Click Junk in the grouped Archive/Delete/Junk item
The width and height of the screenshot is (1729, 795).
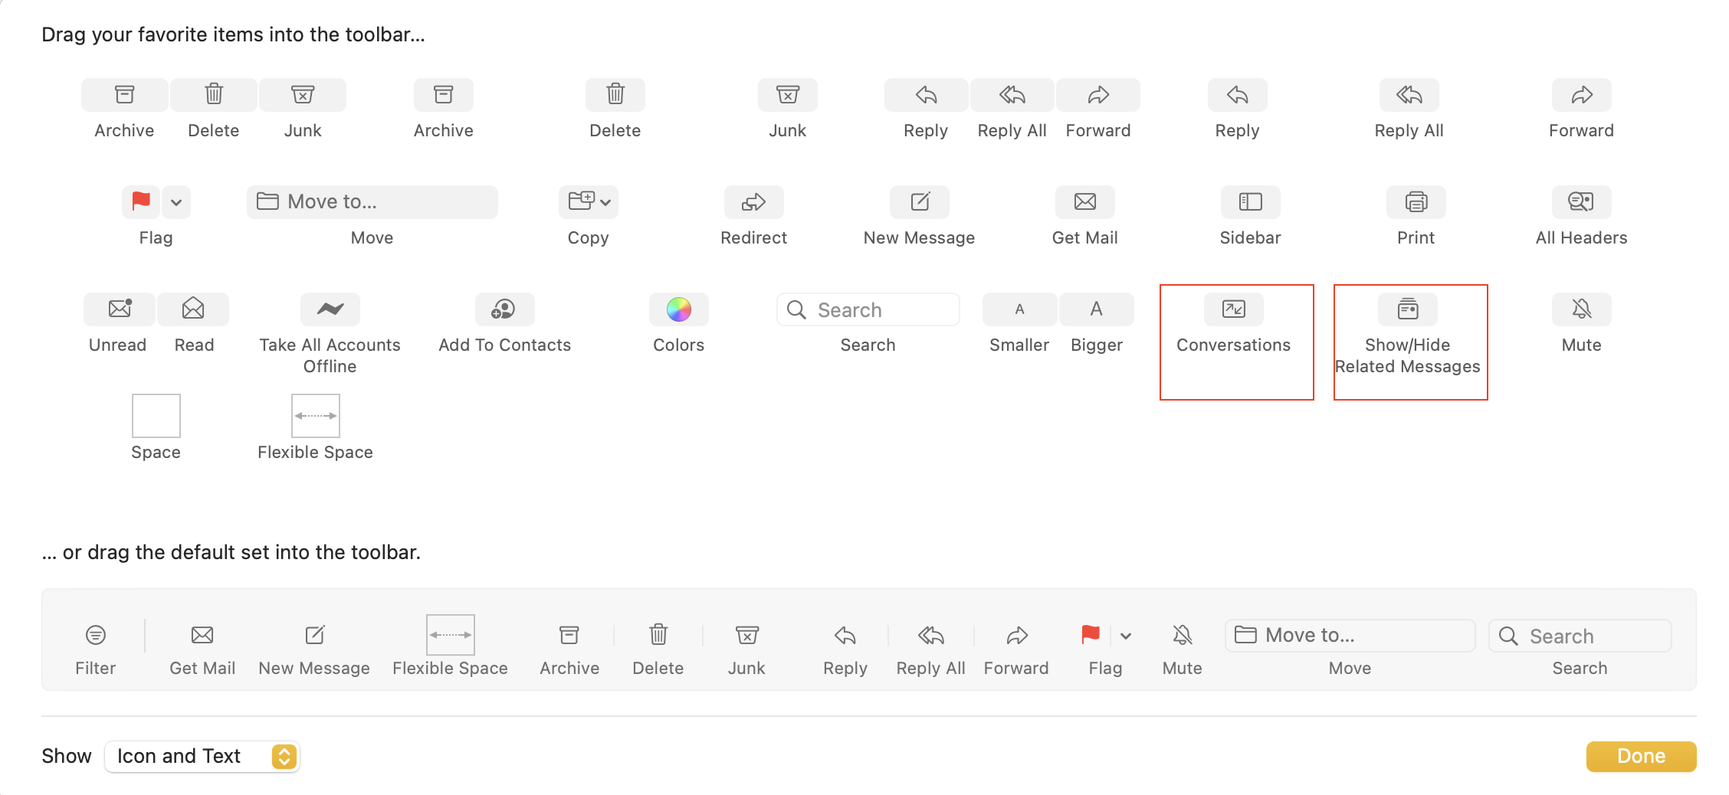[303, 95]
